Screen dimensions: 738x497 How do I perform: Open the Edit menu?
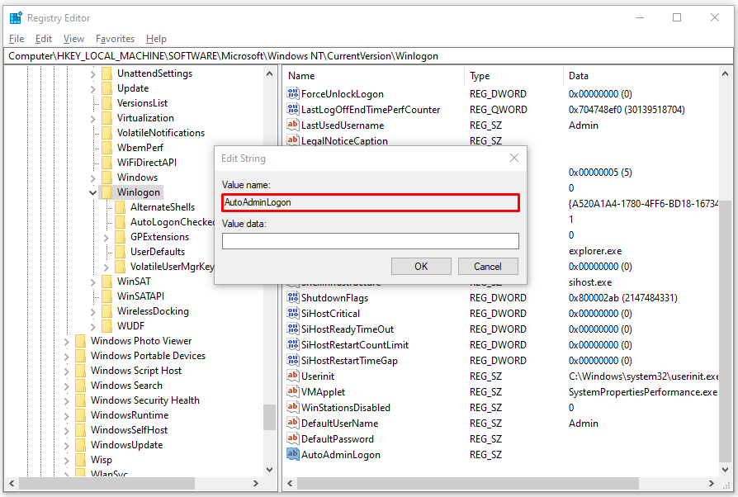(43, 39)
